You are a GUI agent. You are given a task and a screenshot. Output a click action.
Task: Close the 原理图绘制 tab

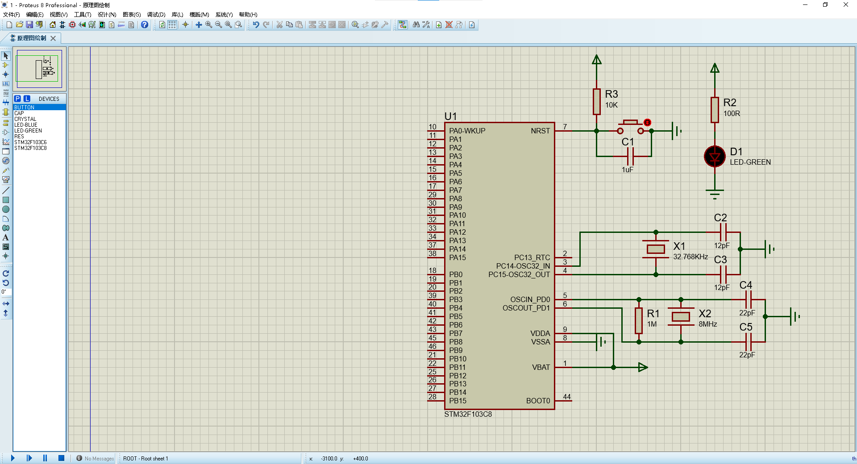(x=53, y=38)
